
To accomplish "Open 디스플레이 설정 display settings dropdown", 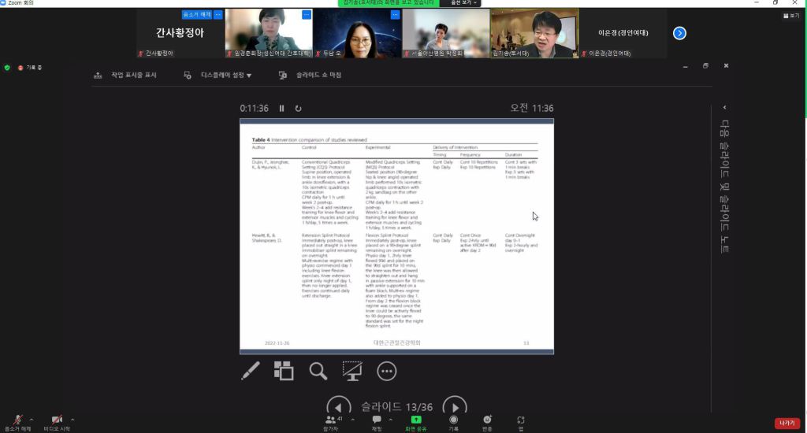I will [218, 75].
